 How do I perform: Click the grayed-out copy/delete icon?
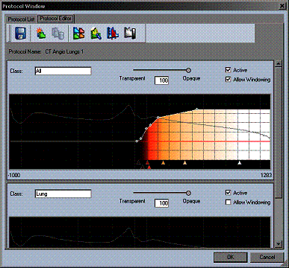point(58,33)
